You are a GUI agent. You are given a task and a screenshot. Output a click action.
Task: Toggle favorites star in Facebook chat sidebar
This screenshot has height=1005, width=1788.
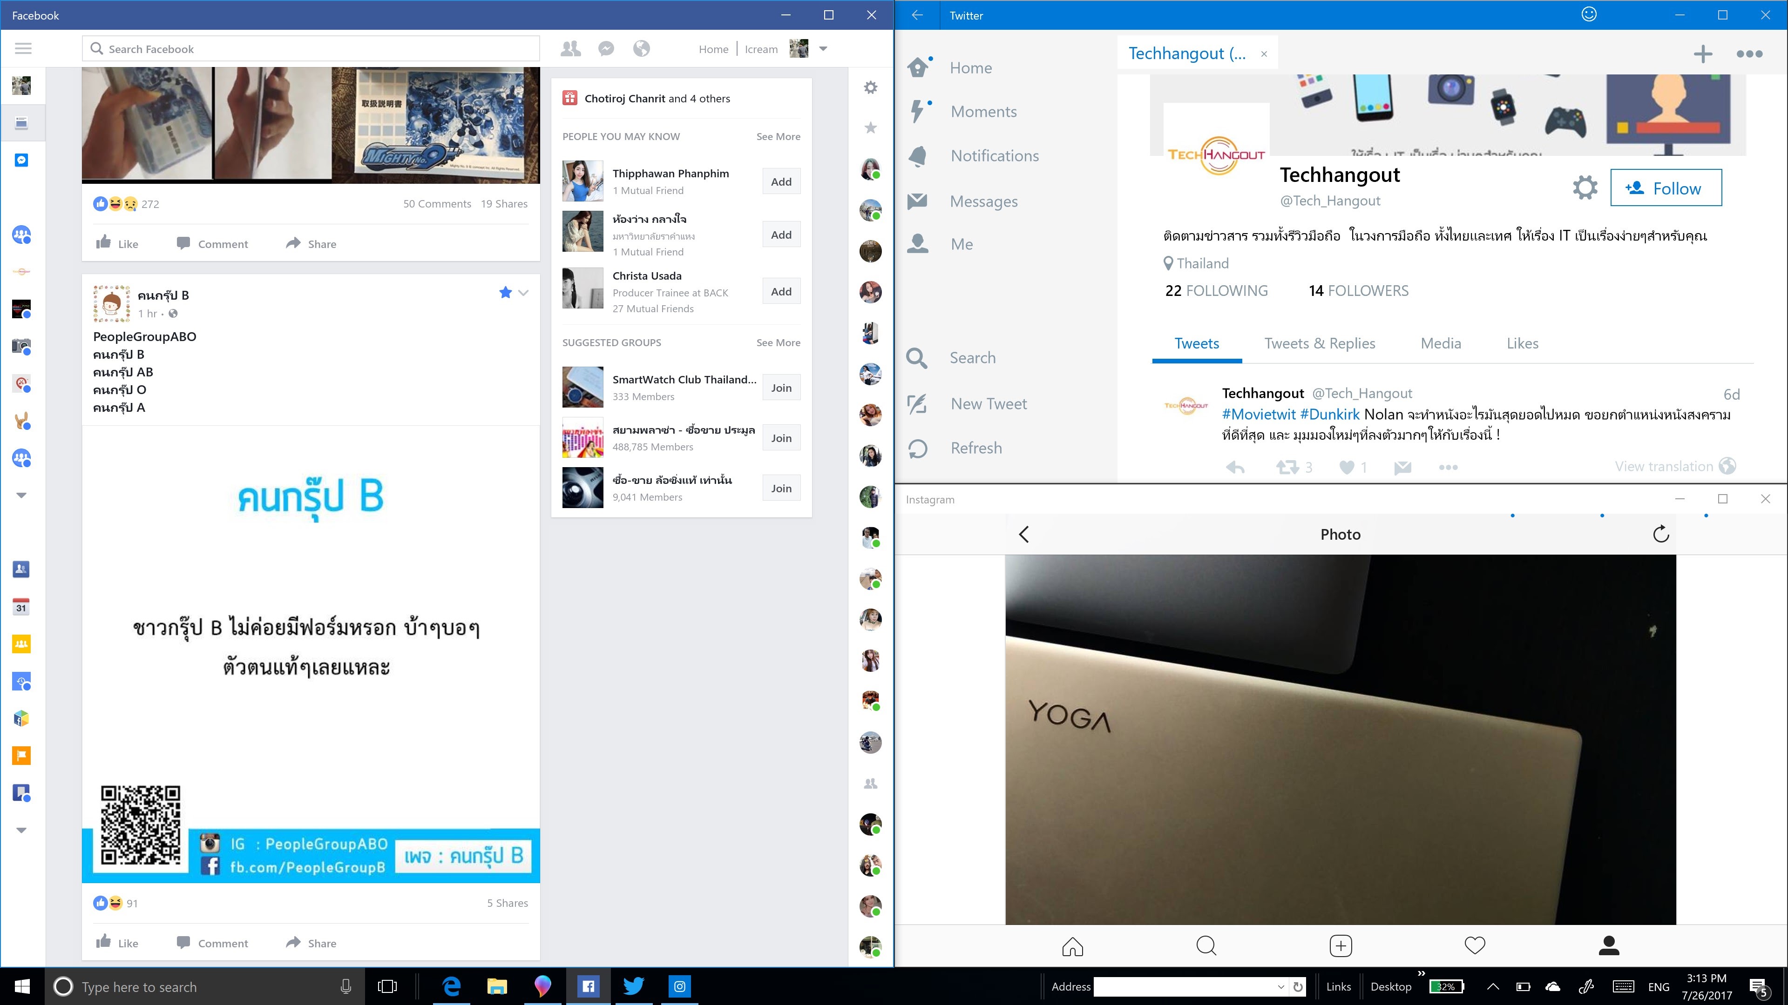coord(870,127)
